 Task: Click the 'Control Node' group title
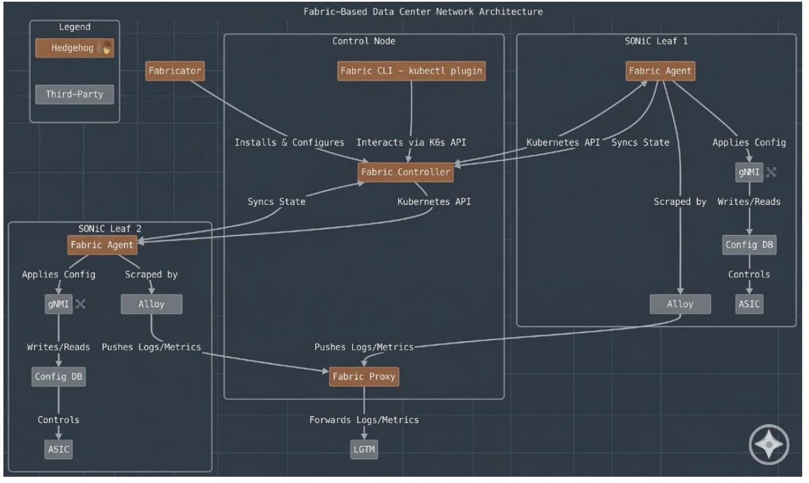[x=364, y=41]
